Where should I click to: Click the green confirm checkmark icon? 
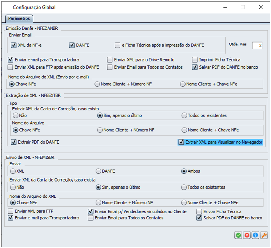tap(238, 235)
